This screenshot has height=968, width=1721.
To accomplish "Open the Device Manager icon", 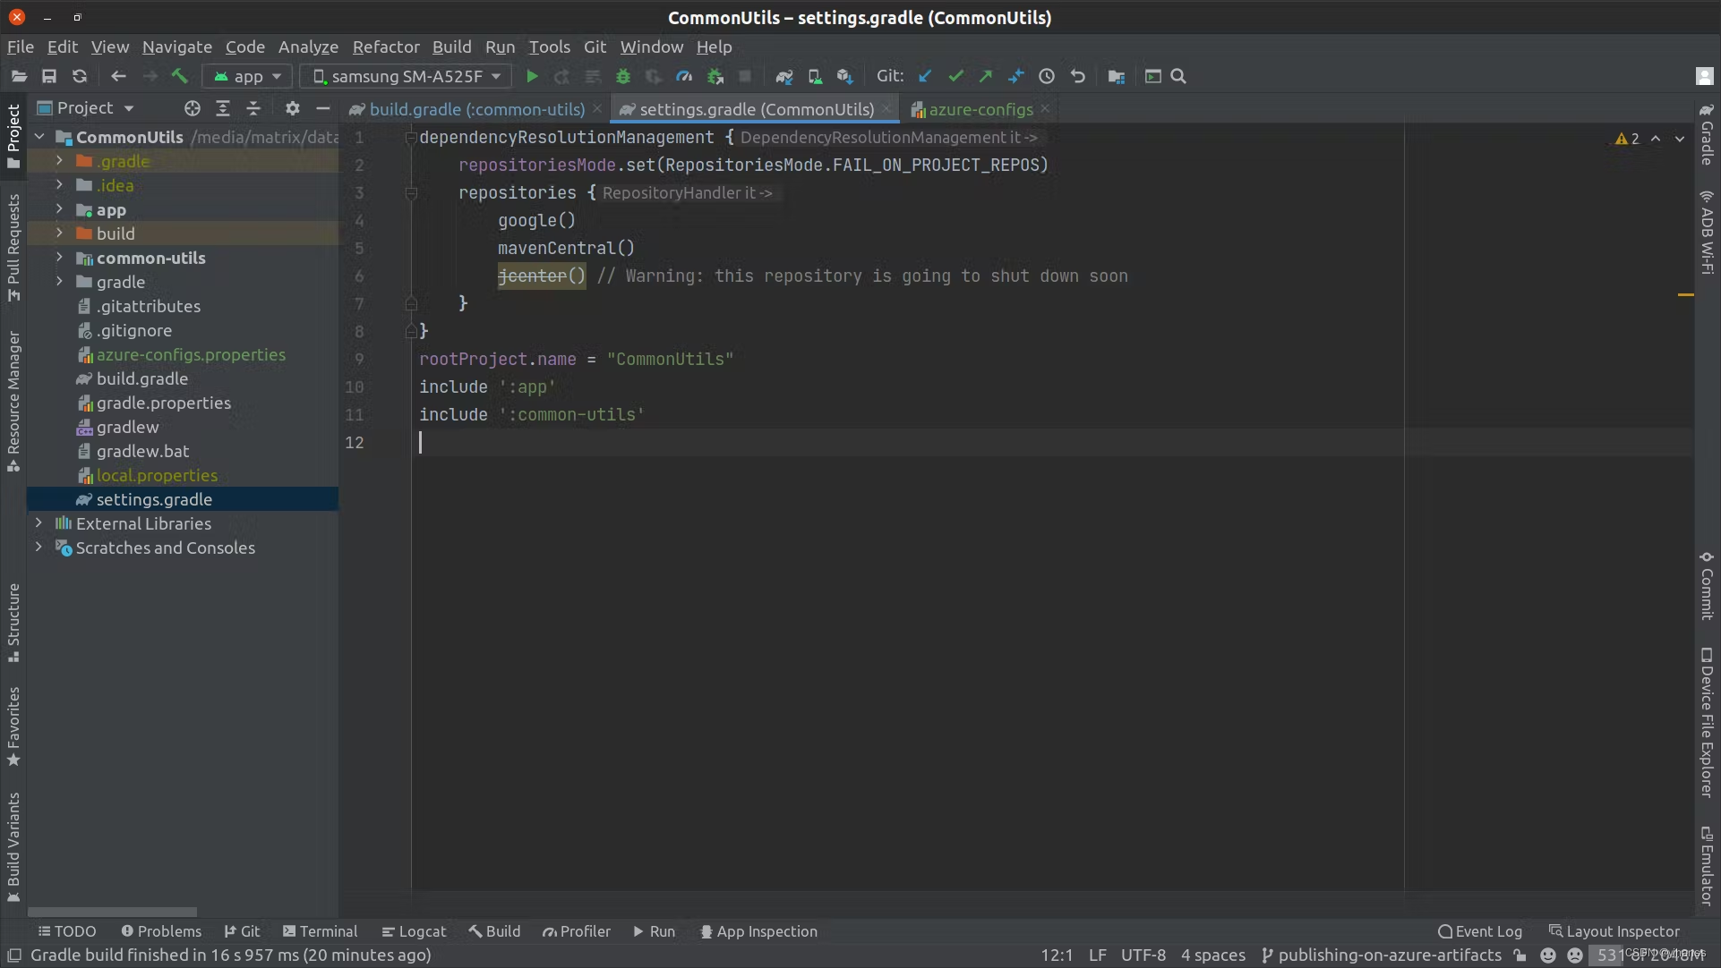I will tap(815, 76).
